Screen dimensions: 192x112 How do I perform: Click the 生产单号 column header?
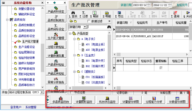(162, 23)
